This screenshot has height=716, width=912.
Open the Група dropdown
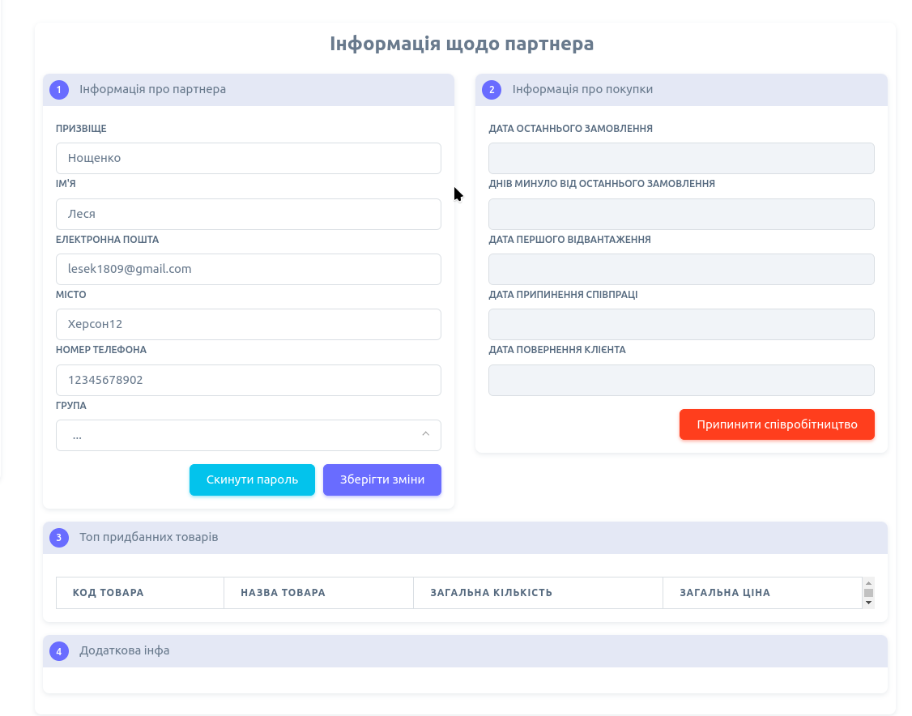[248, 436]
